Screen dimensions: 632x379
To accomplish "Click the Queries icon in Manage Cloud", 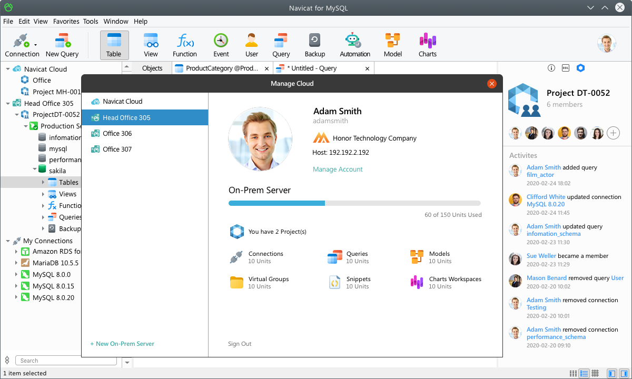I will [x=335, y=257].
